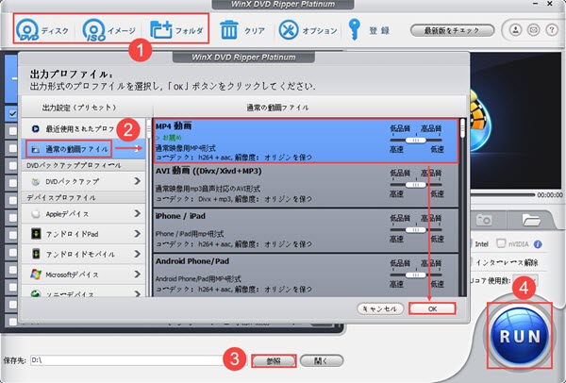566x383 pixels.
Task: Open the オプション settings
Action: [308, 30]
